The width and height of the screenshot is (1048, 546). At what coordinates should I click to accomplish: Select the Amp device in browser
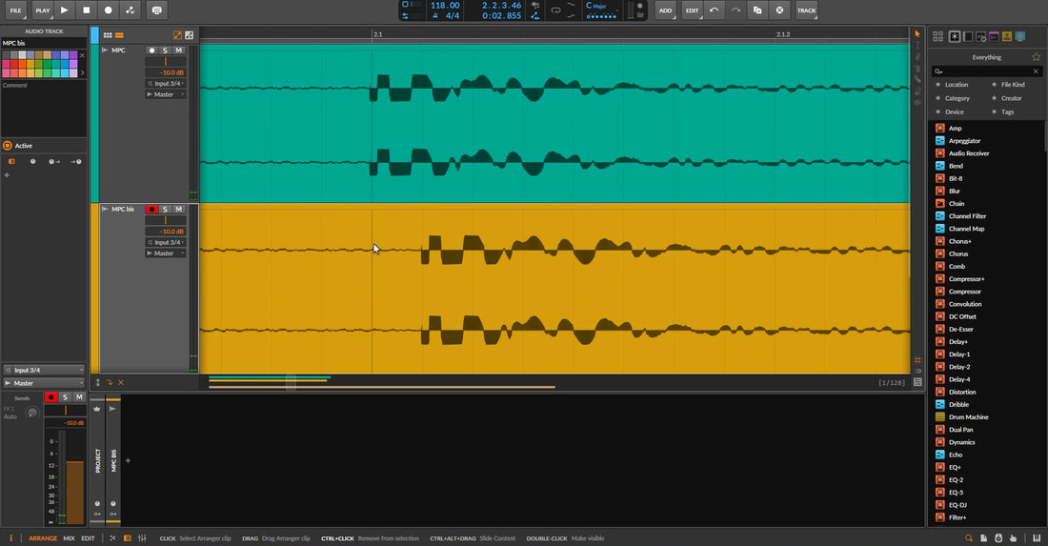[955, 129]
